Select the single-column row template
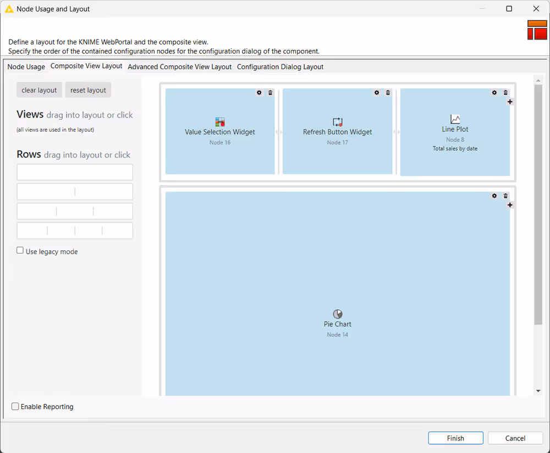The image size is (550, 453). pyautogui.click(x=74, y=172)
